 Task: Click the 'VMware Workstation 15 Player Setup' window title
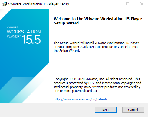point(38,4)
